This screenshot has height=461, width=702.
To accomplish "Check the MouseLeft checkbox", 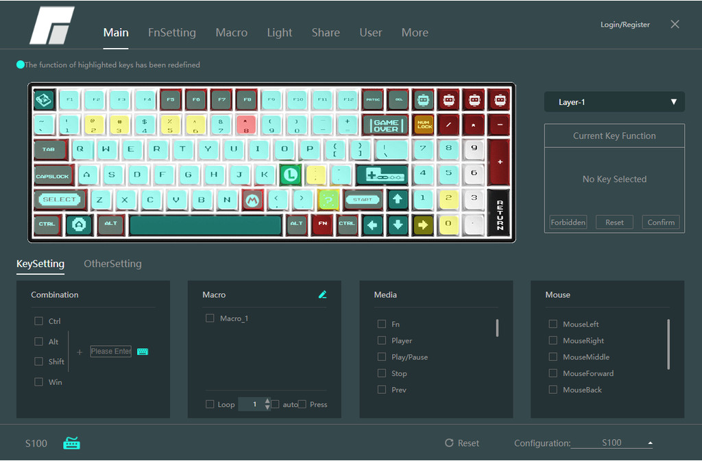I will pos(553,324).
